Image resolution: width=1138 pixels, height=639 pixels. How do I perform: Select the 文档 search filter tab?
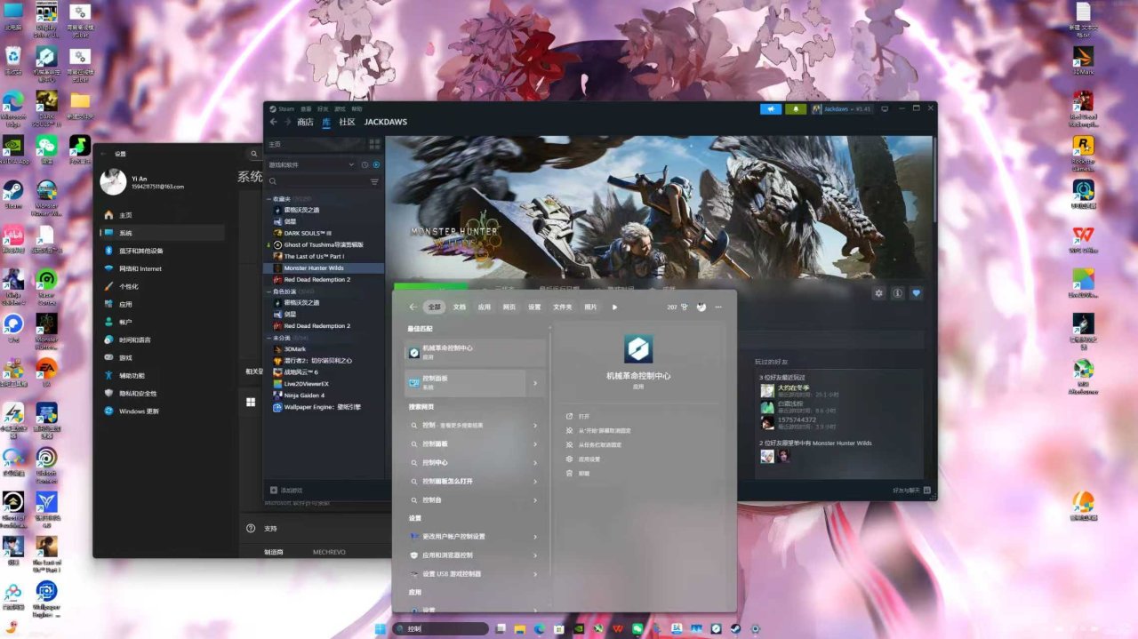460,307
